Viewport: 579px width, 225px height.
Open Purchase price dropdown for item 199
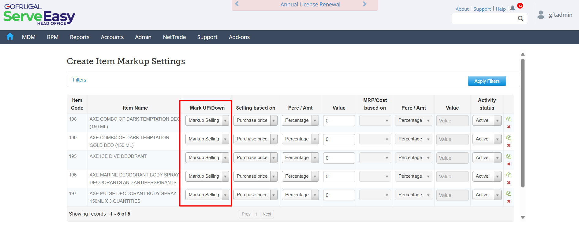255,139
